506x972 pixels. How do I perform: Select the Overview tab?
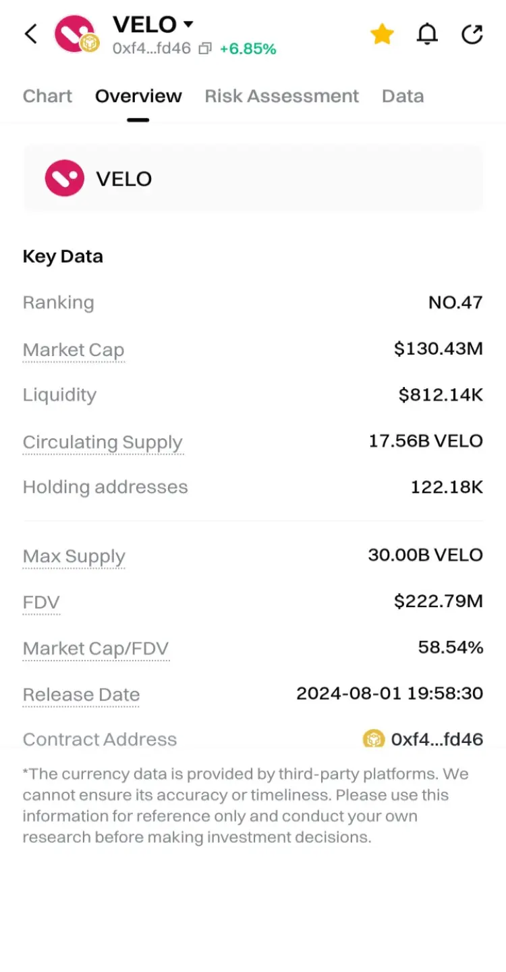pyautogui.click(x=138, y=96)
